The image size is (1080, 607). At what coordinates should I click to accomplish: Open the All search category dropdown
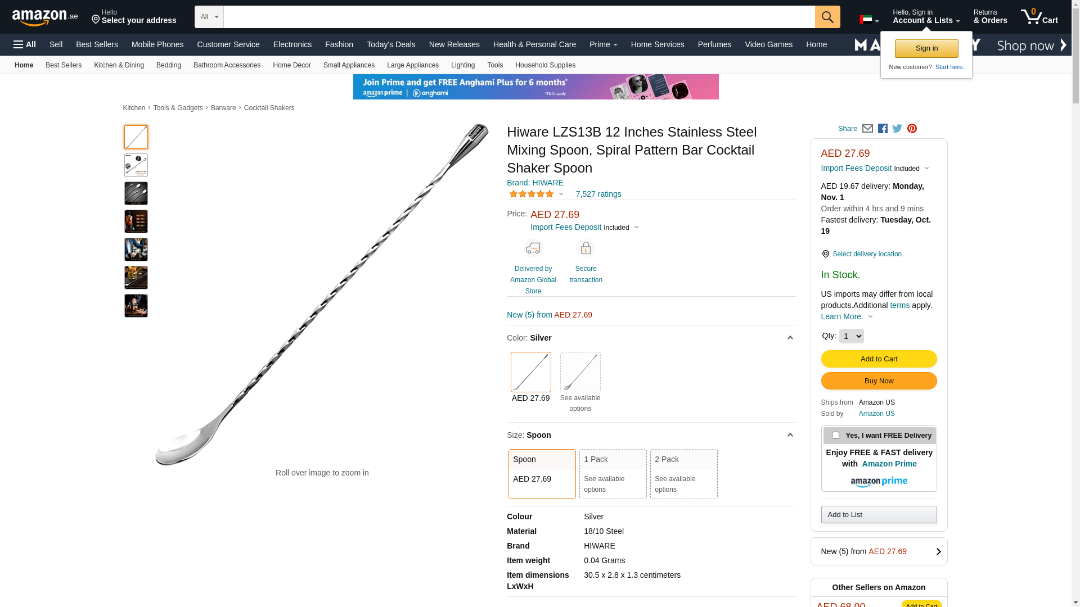coord(209,17)
